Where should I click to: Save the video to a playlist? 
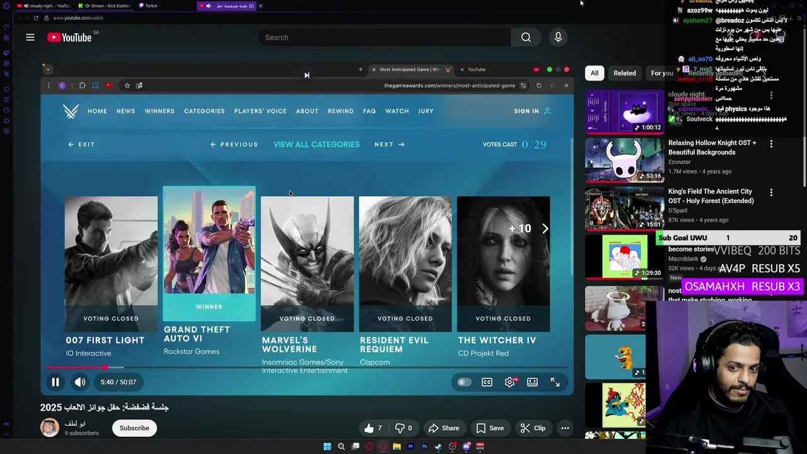pos(490,428)
